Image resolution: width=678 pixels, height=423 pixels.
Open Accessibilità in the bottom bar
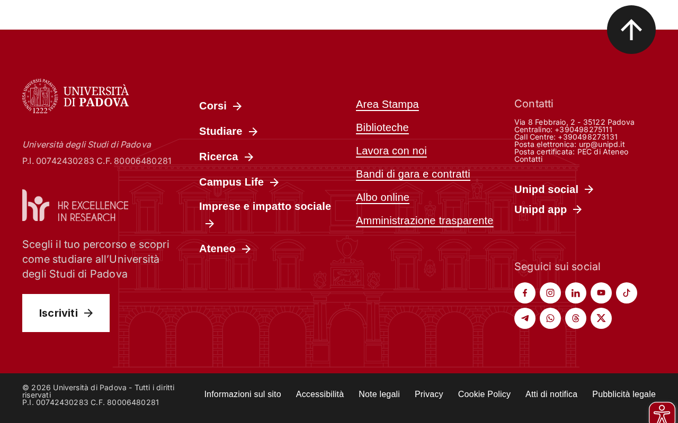click(320, 394)
